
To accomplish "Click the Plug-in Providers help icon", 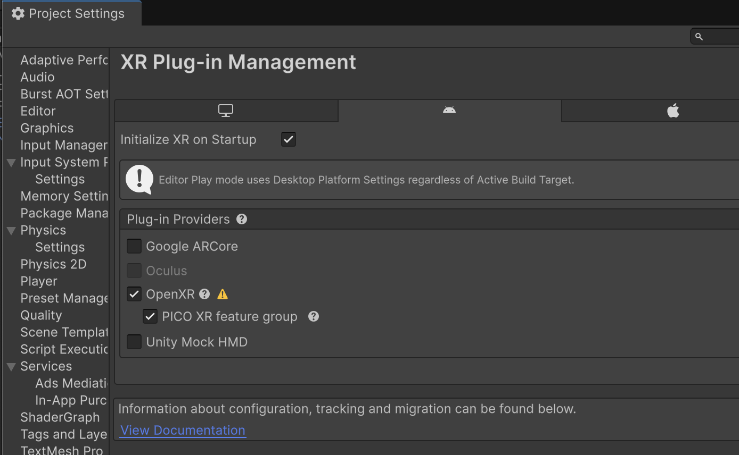I will (242, 219).
